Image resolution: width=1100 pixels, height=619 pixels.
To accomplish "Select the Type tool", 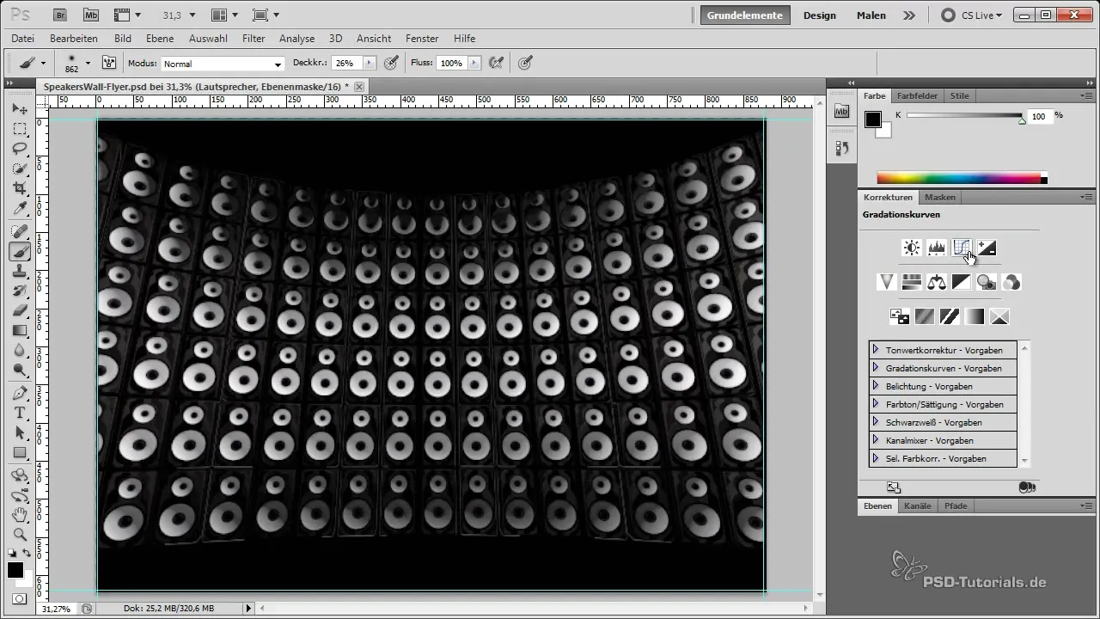I will point(20,413).
